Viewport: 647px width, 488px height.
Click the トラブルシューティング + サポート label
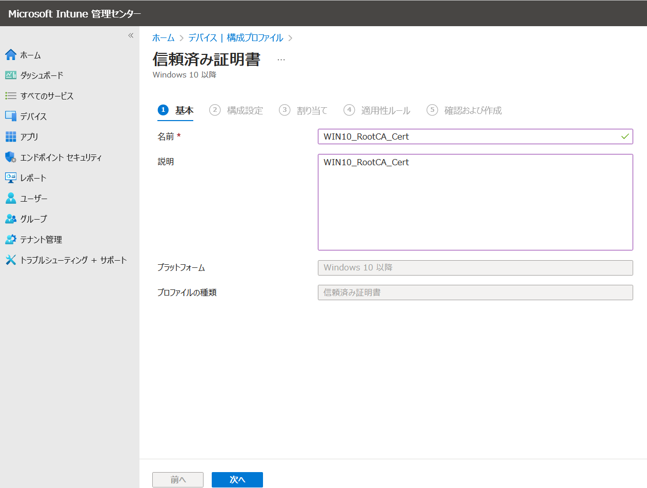click(73, 260)
